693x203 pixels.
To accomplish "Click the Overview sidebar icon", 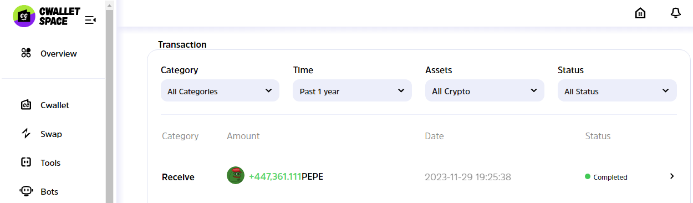I will pyautogui.click(x=26, y=53).
